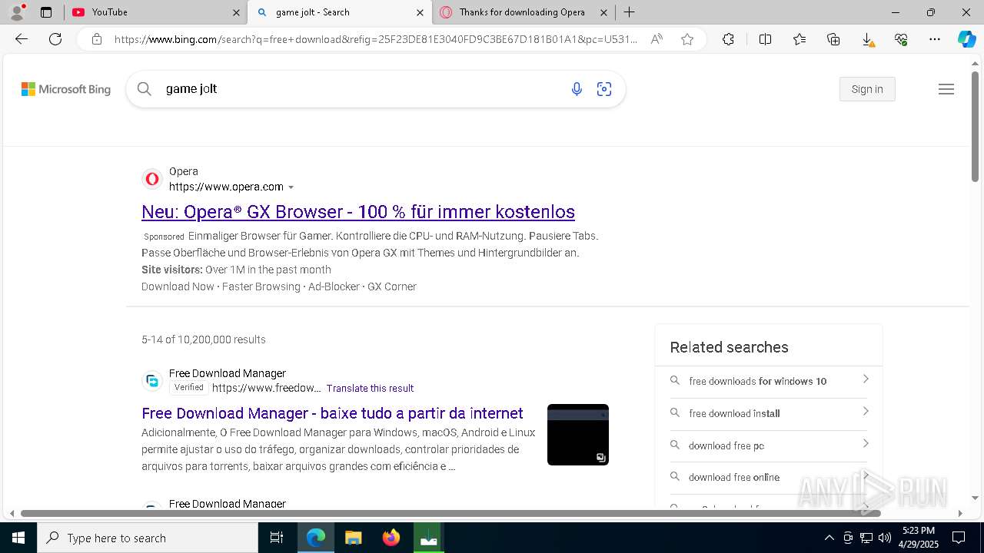
Task: Open the Ad-Blocker ad sitelink
Action: point(334,286)
